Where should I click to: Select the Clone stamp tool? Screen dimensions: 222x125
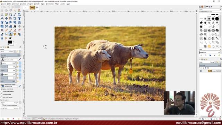11,34
